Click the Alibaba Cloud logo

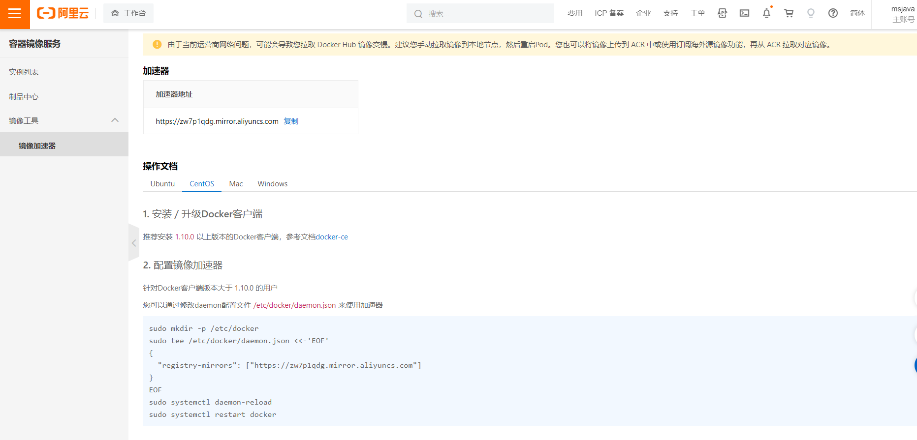[x=63, y=13]
